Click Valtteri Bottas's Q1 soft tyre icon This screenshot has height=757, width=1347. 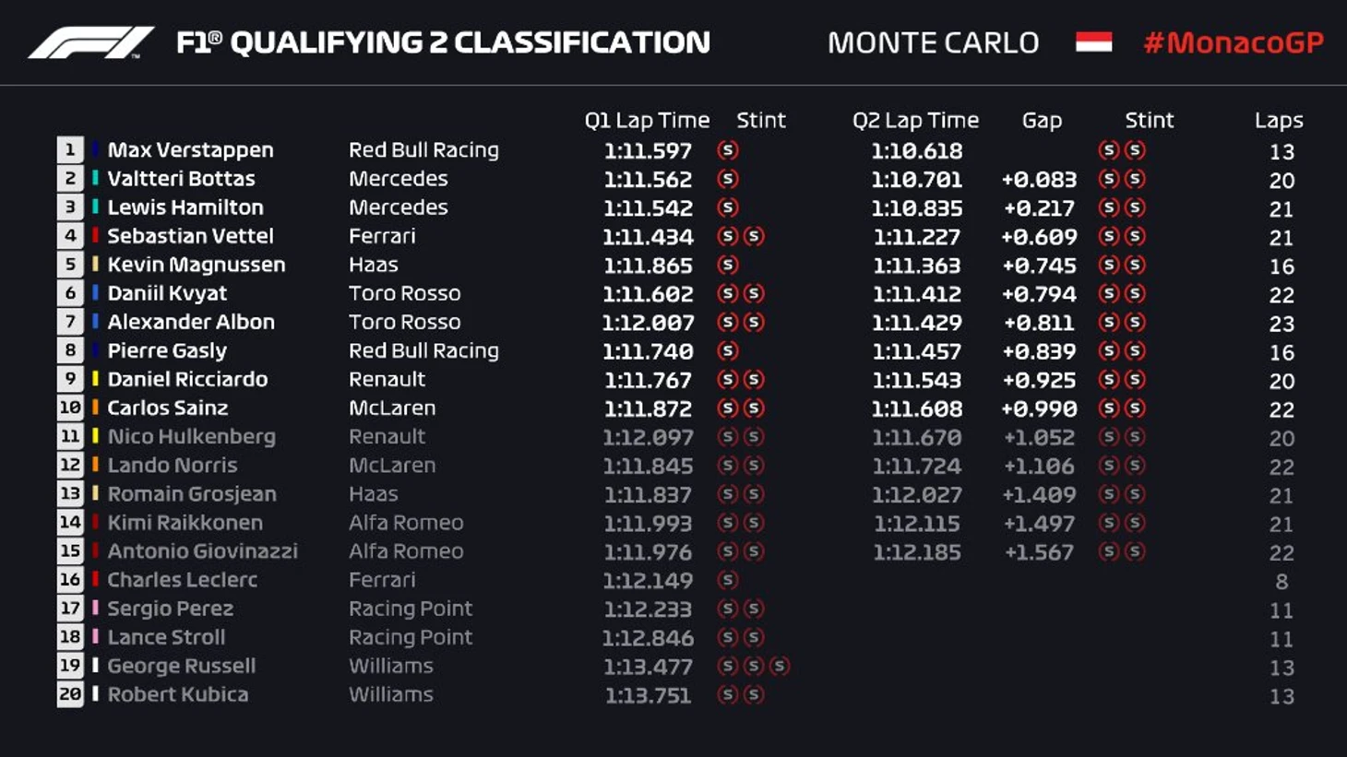pyautogui.click(x=727, y=179)
